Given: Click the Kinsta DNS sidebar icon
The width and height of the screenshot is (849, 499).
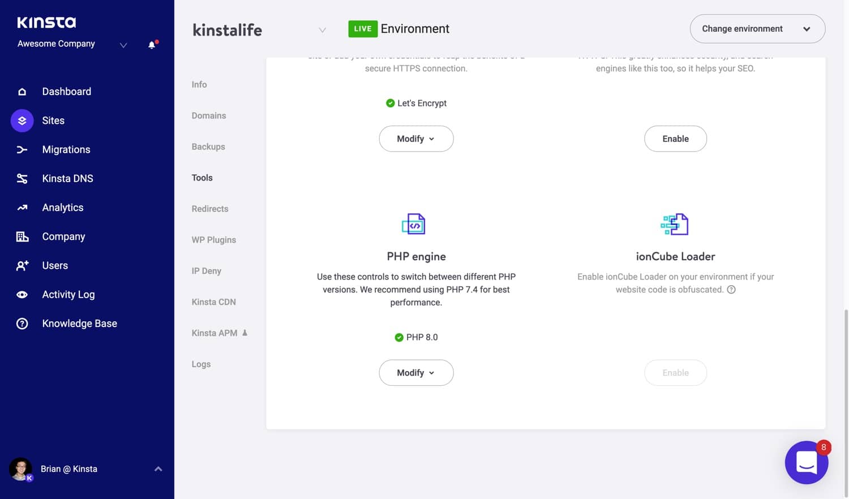Looking at the screenshot, I should coord(22,178).
